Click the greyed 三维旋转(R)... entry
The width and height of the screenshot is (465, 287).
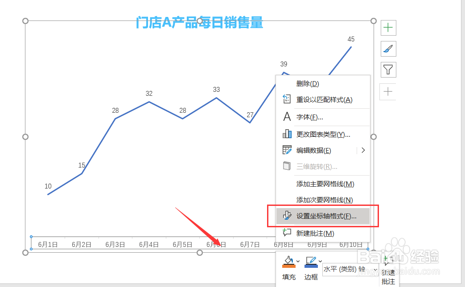[323, 166]
